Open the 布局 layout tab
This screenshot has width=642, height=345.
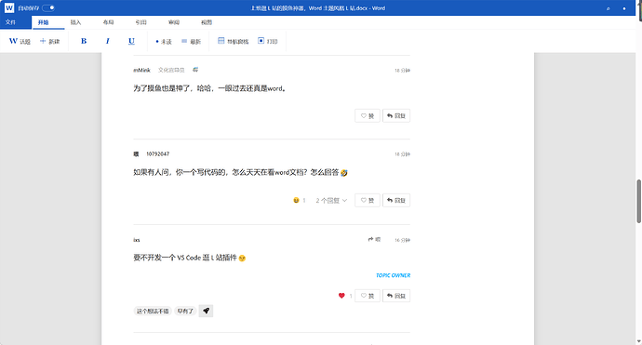coord(109,22)
